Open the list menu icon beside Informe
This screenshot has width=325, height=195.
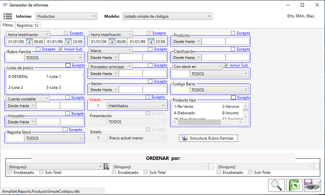click(7, 16)
